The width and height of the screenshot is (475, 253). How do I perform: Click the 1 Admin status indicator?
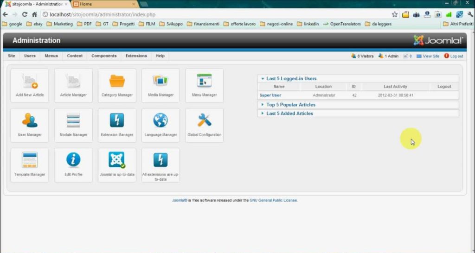pyautogui.click(x=388, y=56)
